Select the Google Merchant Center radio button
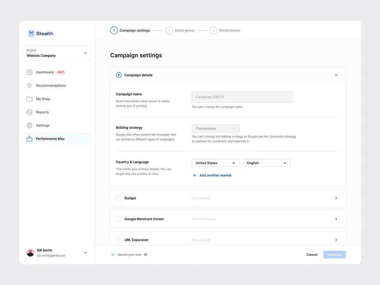Viewport: 380px width, 285px height. [118, 218]
